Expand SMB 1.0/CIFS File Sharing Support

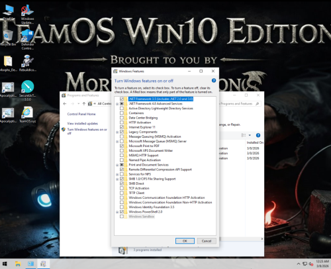(x=117, y=179)
